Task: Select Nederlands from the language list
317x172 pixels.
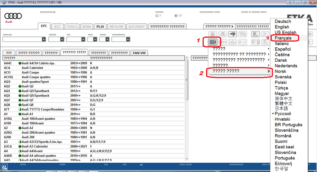Action: (x=286, y=66)
